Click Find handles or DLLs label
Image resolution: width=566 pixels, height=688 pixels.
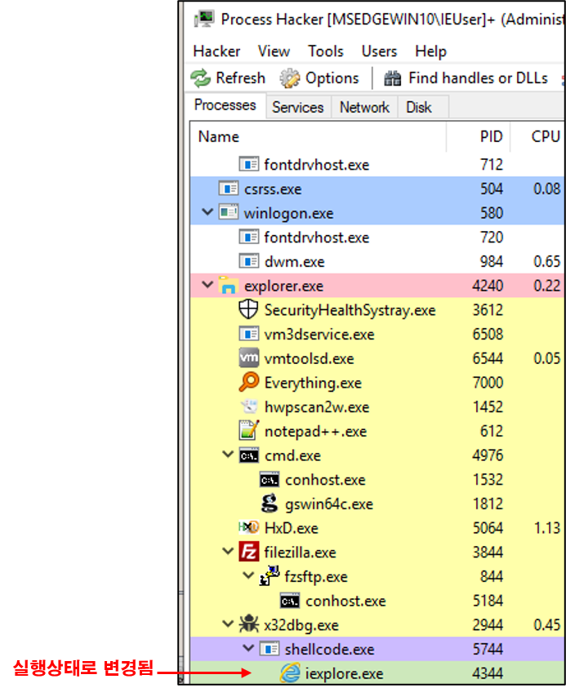[478, 78]
